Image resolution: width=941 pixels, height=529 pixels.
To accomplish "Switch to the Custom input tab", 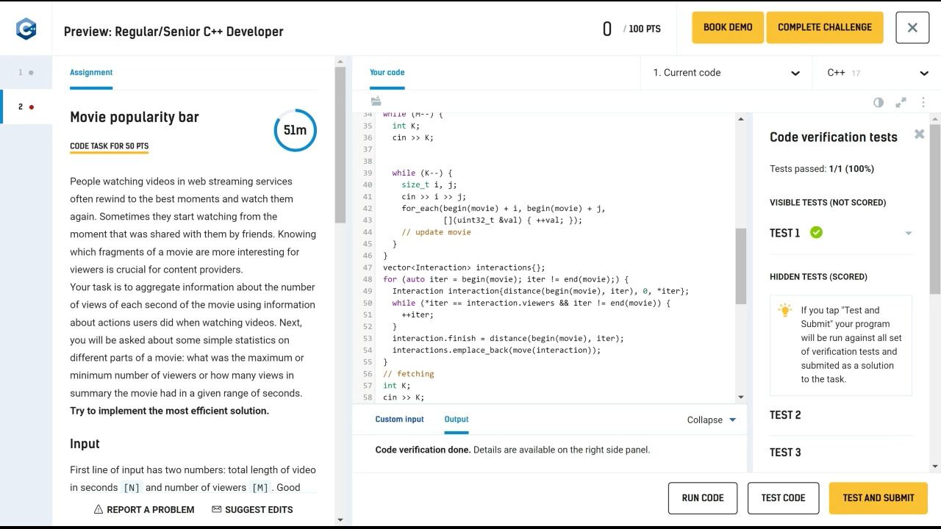I will coord(399,420).
